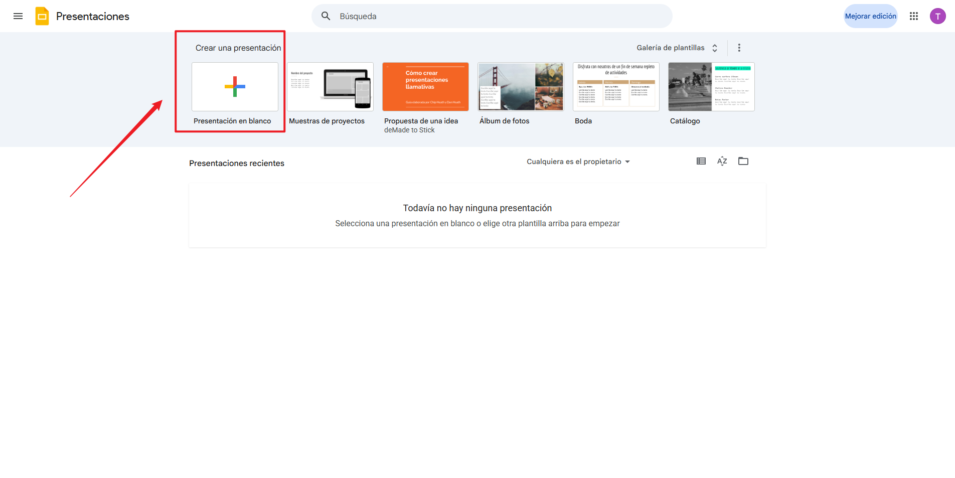Screen dimensions: 955x478
Task: Open the hamburger main menu
Action: (x=18, y=16)
